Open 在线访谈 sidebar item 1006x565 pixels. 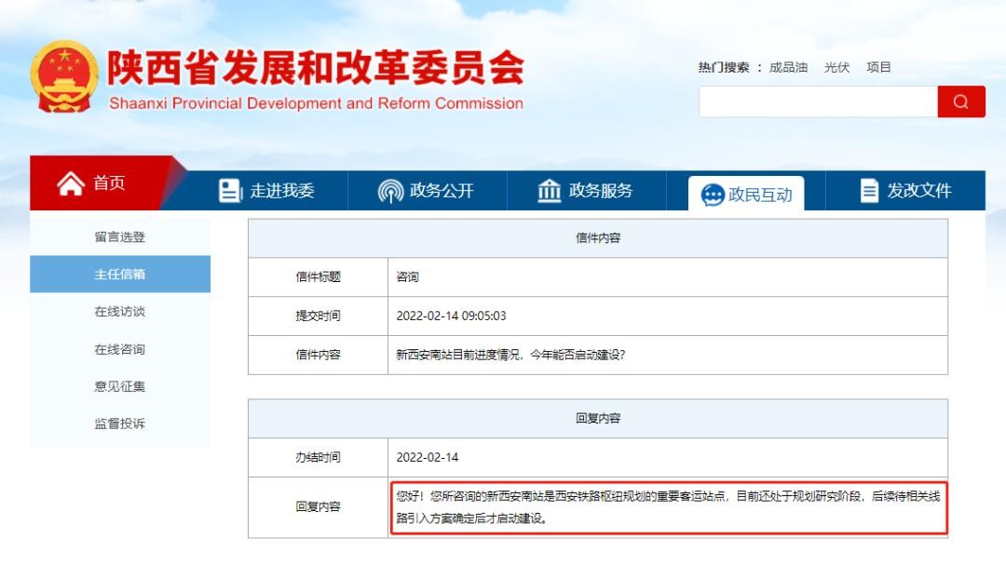click(x=120, y=312)
